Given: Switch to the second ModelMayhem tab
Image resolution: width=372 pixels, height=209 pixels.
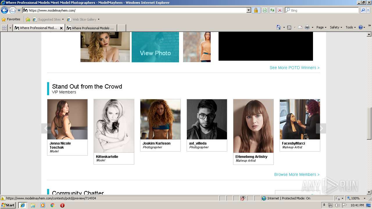Looking at the screenshot, I should (91, 28).
